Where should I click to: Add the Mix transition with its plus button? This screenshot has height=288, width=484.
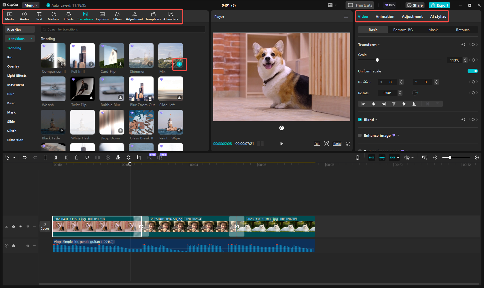point(179,64)
